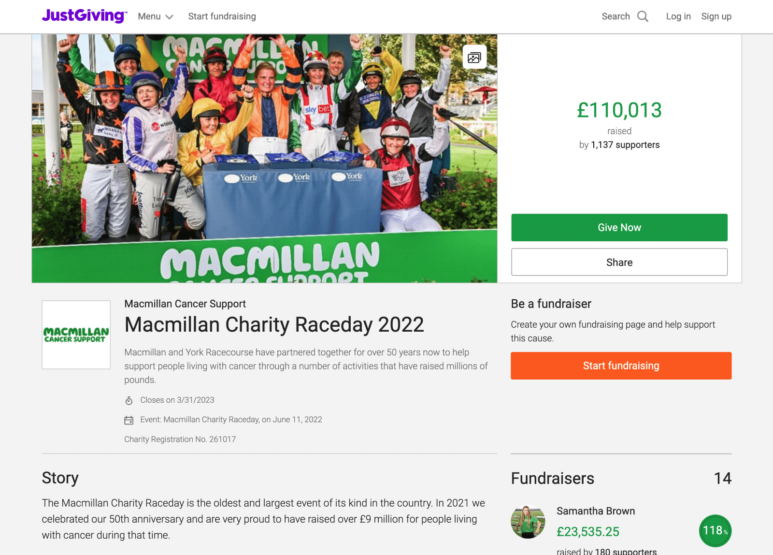This screenshot has height=555, width=773.
Task: Expand the Menu dropdown chevron
Action: click(x=169, y=17)
